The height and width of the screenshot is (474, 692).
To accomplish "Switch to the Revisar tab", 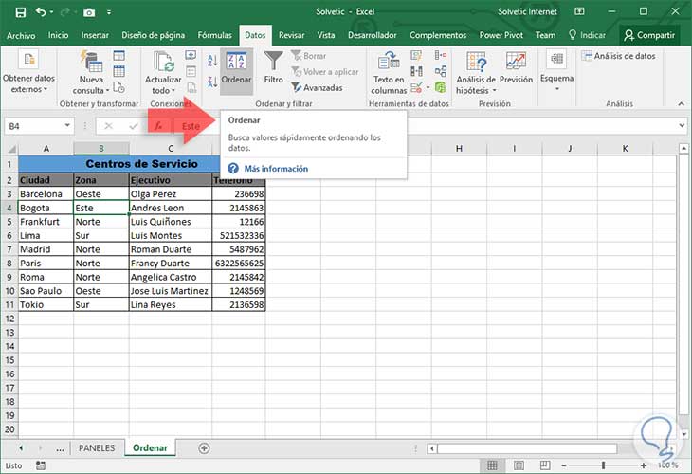I will tap(291, 35).
